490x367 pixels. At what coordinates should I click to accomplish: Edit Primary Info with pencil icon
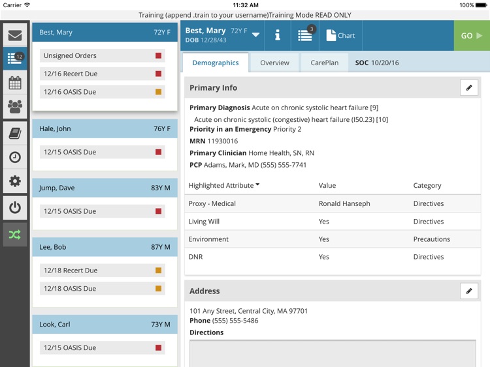click(469, 87)
